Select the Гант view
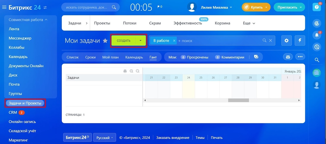This screenshot has width=326, height=144. (153, 57)
